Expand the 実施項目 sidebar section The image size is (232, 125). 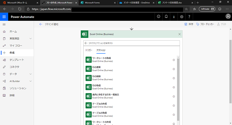(x=30, y=39)
